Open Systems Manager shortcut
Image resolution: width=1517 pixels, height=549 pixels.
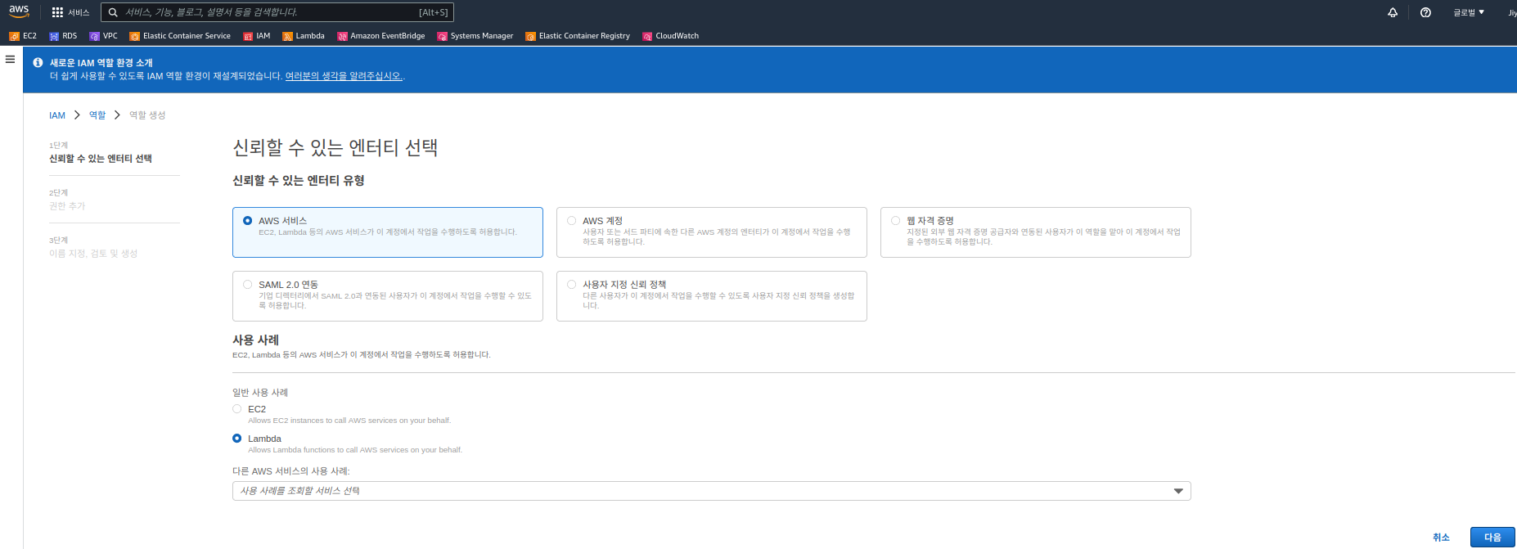(x=475, y=36)
